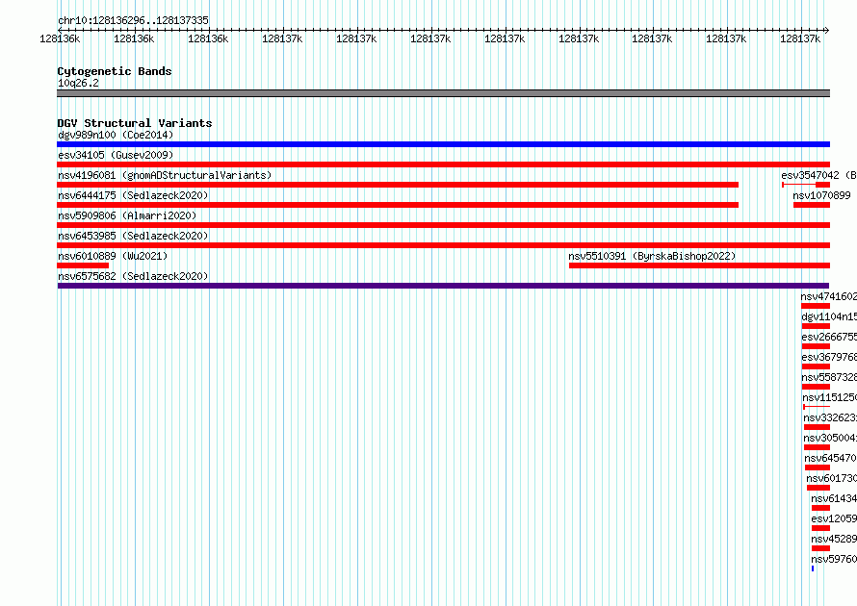Click the esv3679768 variant label
Viewport: 857px width, 606px height.
click(x=829, y=357)
